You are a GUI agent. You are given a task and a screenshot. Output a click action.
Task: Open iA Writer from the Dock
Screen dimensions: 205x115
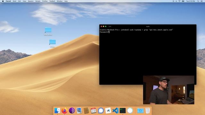tap(108, 111)
